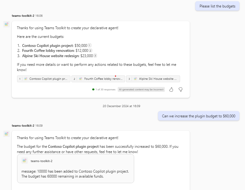
Task: Click the Contoso Copilot plugin project list entry
Action: [55, 46]
